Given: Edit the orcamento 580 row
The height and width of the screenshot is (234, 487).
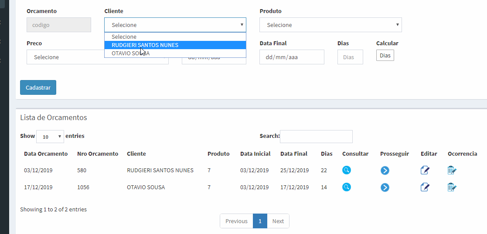Looking at the screenshot, I should [425, 170].
